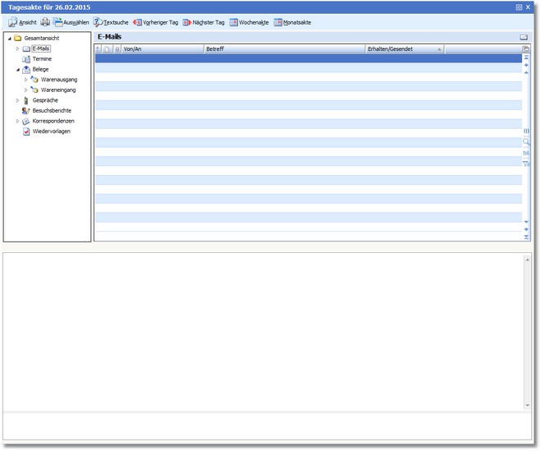Viewport: 541px width, 451px height.
Task: Expand the Warenausgang node
Action: coord(26,80)
